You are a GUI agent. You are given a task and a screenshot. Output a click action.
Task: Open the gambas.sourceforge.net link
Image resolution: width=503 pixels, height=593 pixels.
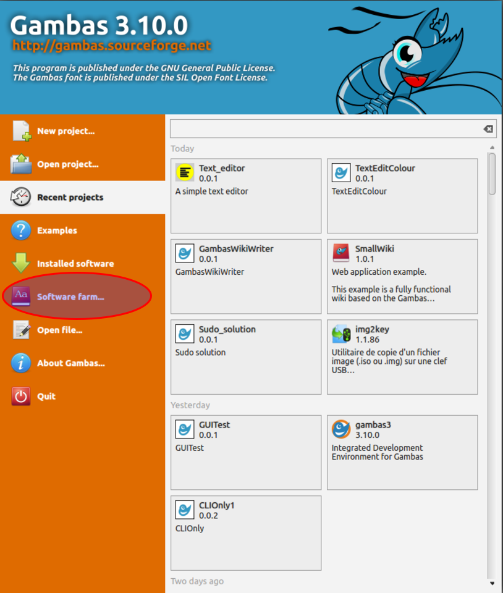pos(112,46)
